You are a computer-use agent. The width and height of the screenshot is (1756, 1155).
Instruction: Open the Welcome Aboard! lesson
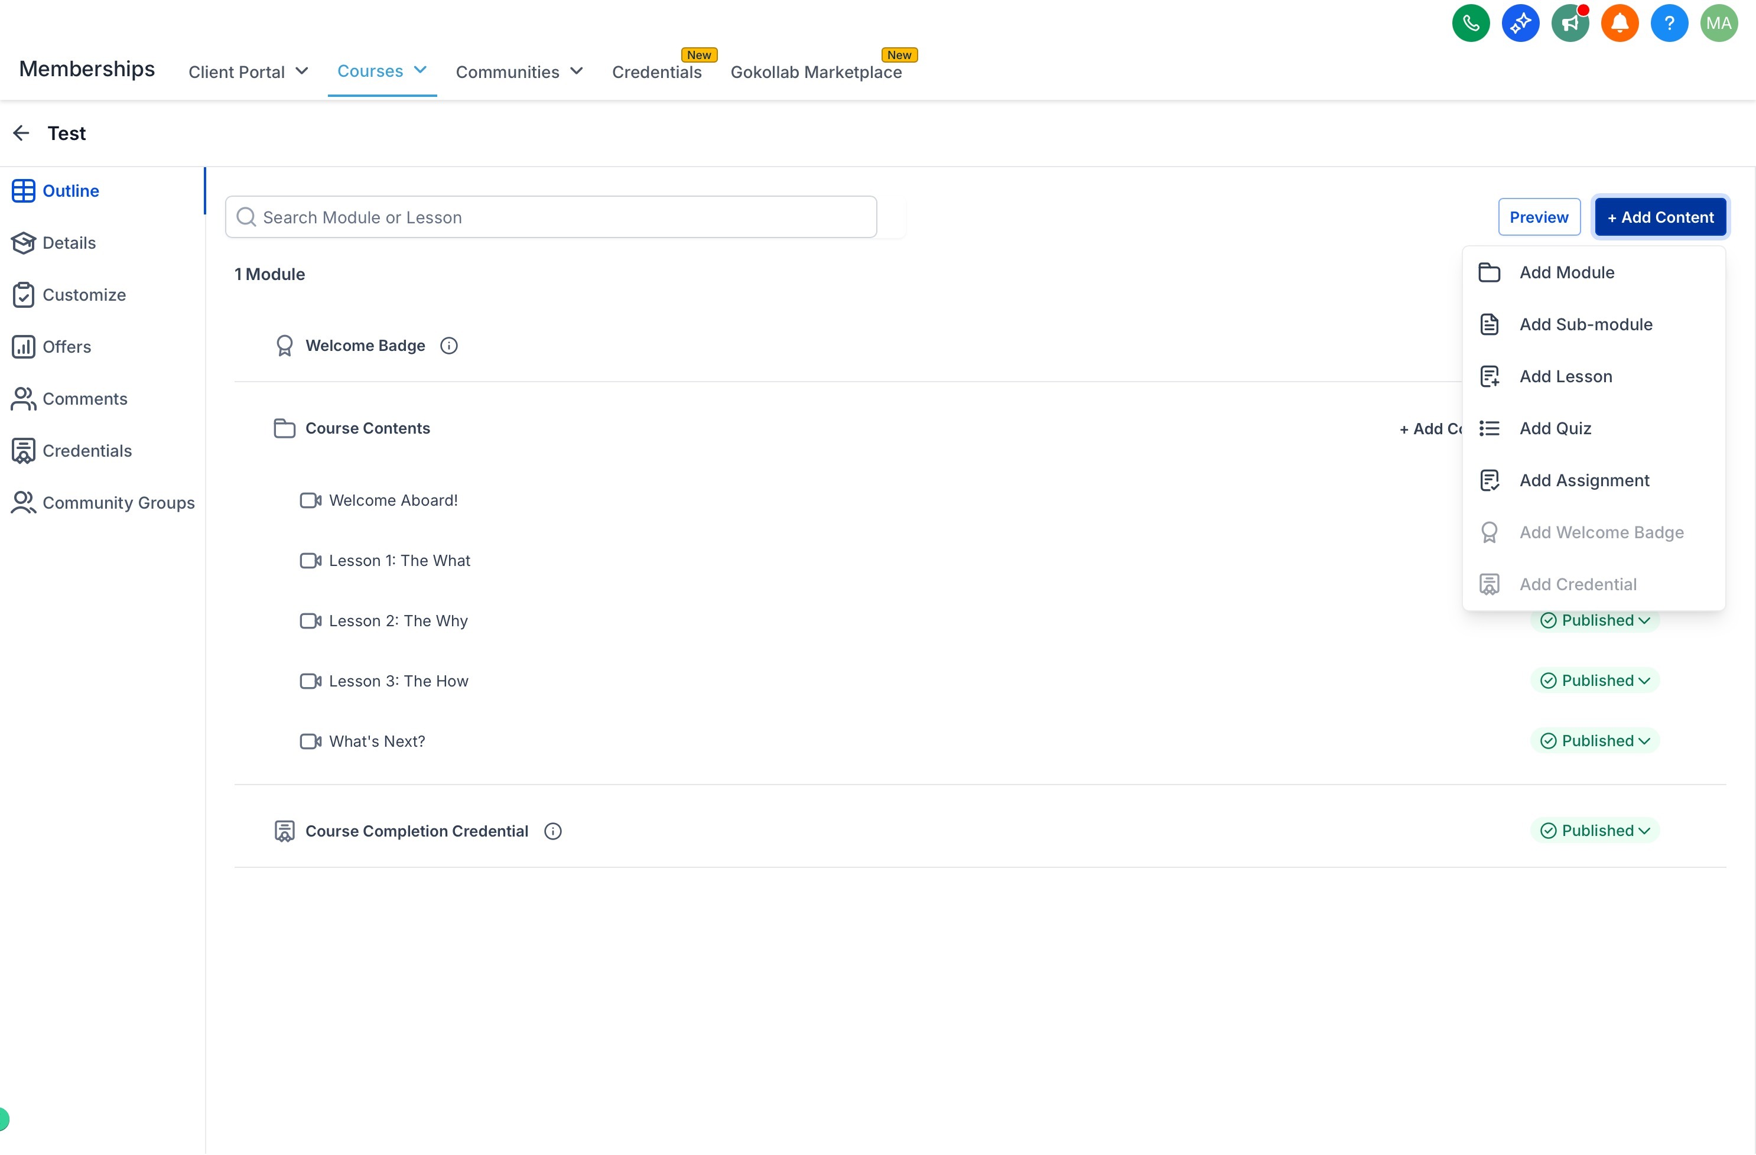point(394,501)
